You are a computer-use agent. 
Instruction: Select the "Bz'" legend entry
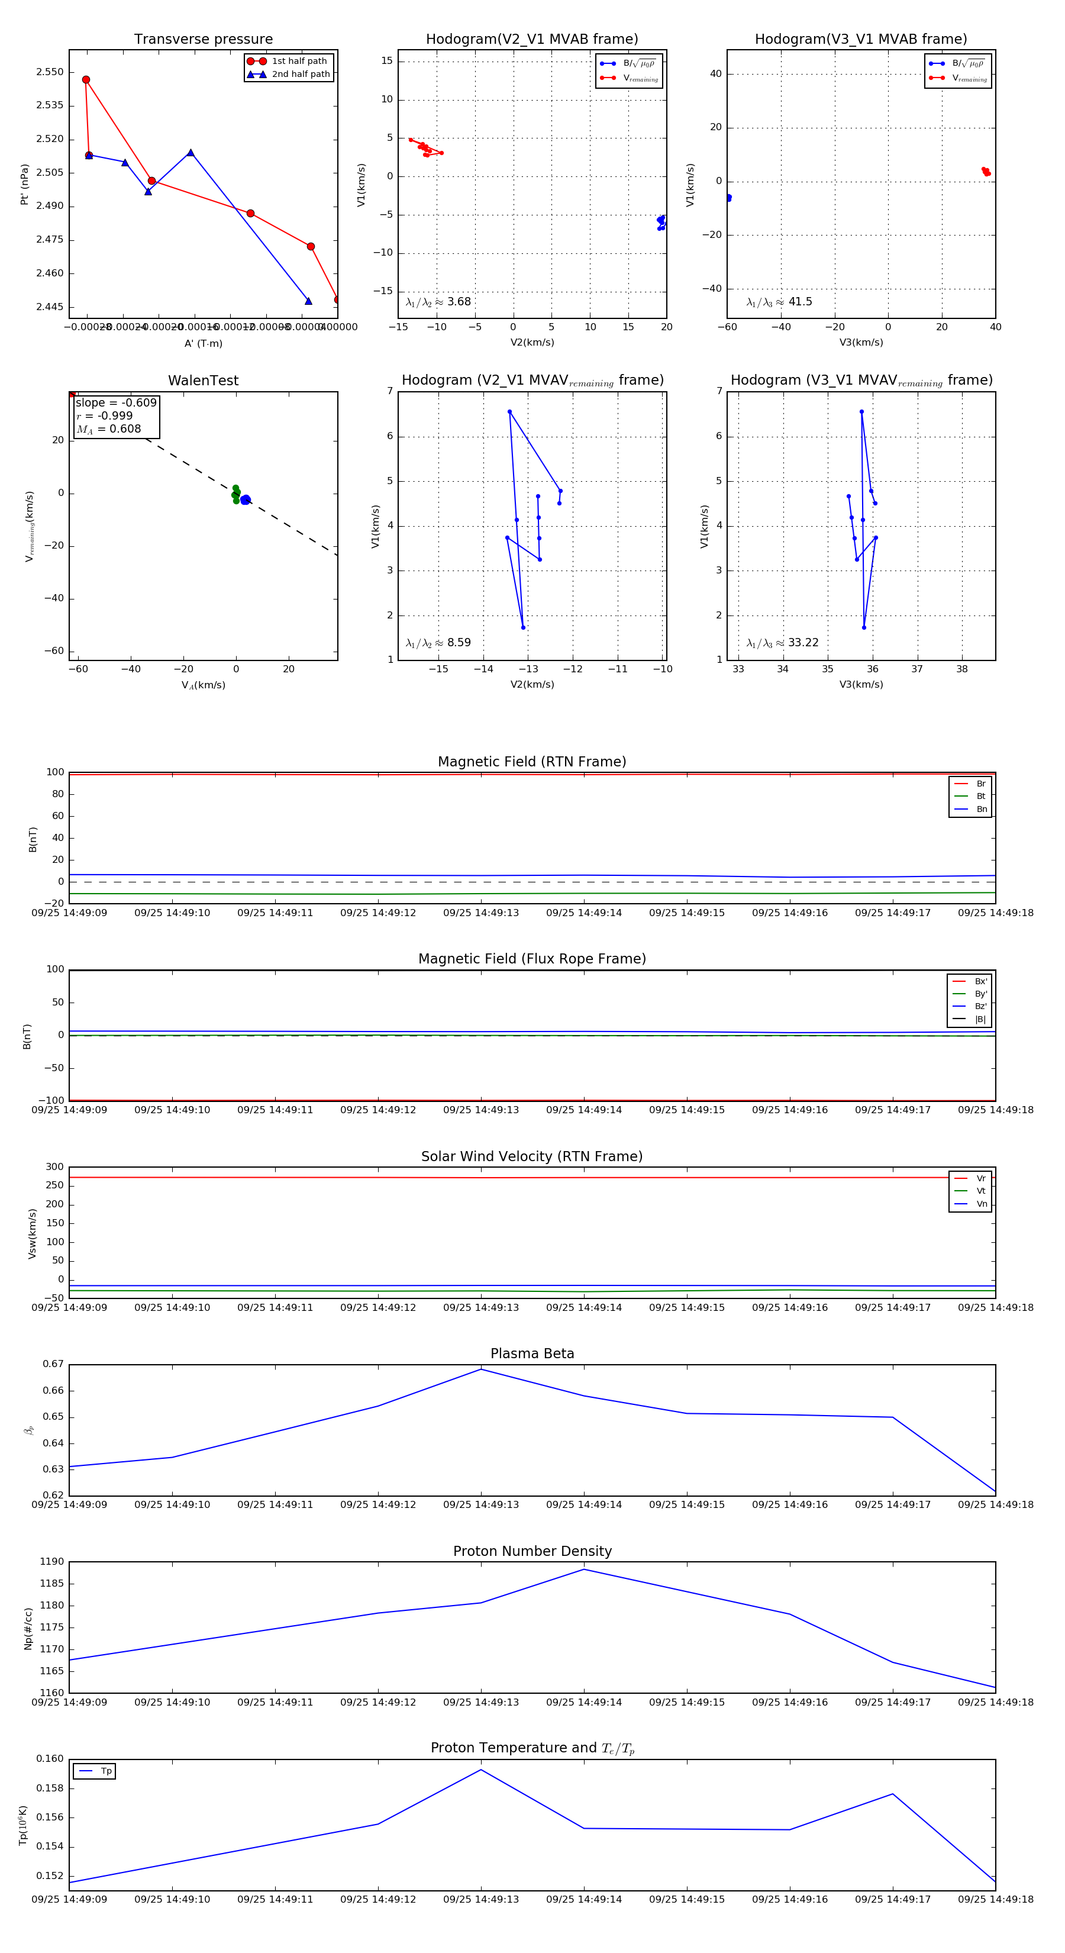click(970, 1006)
